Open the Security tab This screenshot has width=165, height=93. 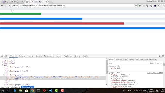pyautogui.click(x=78, y=56)
